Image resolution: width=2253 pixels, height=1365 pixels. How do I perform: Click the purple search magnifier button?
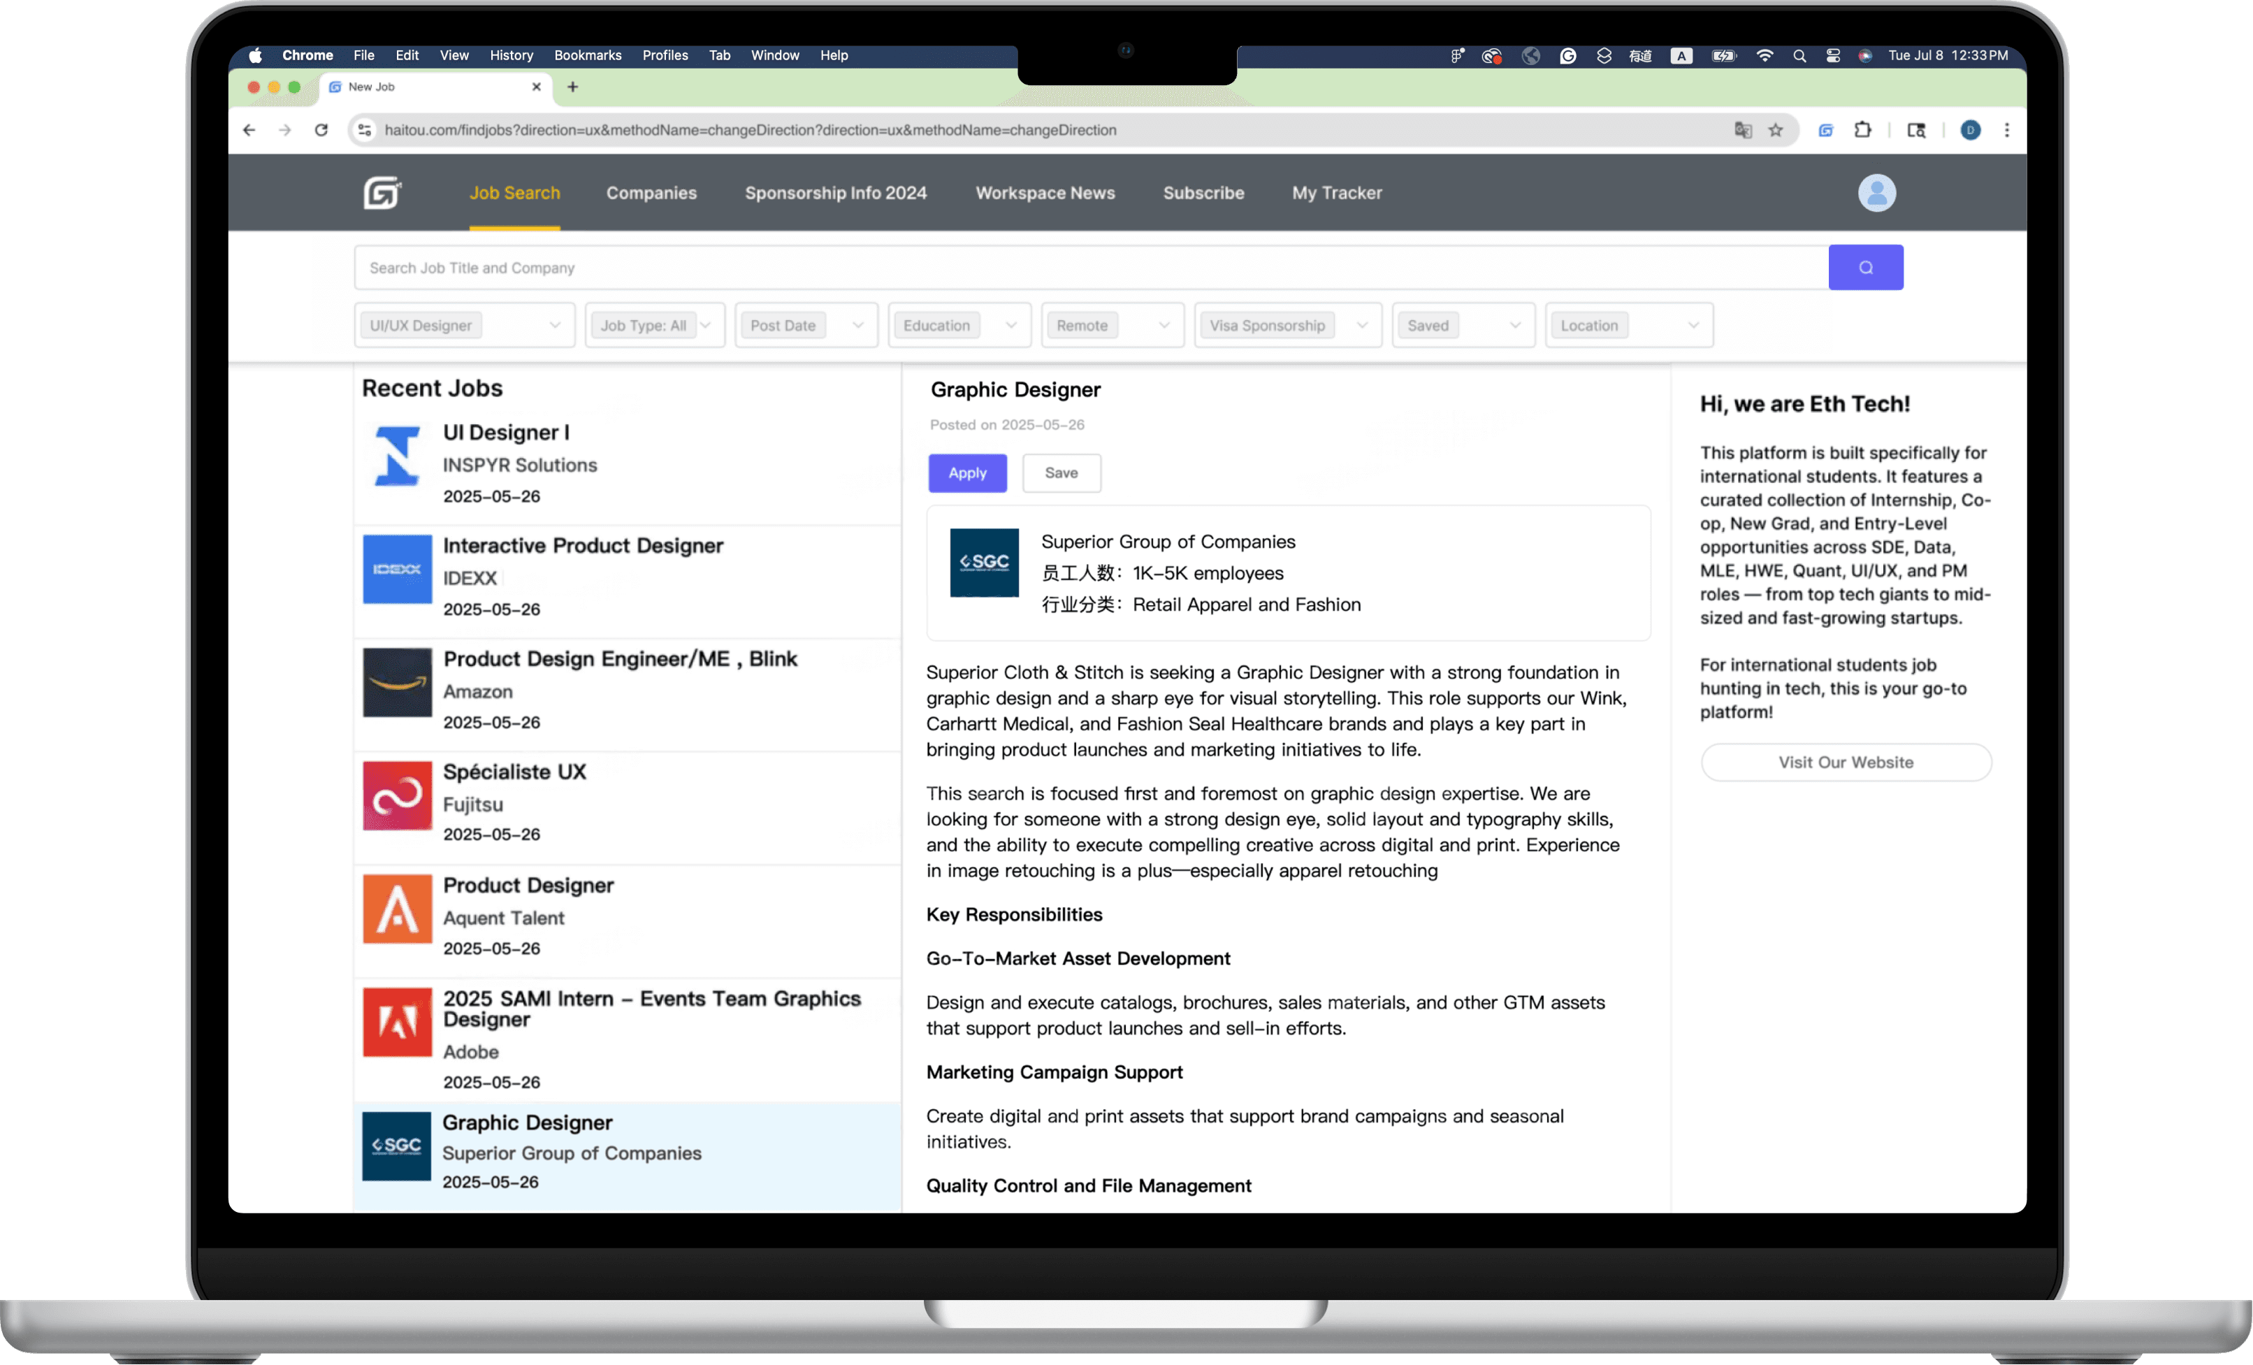1865,267
